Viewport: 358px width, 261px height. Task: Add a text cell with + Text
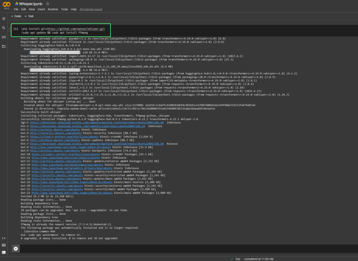[x=29, y=16]
